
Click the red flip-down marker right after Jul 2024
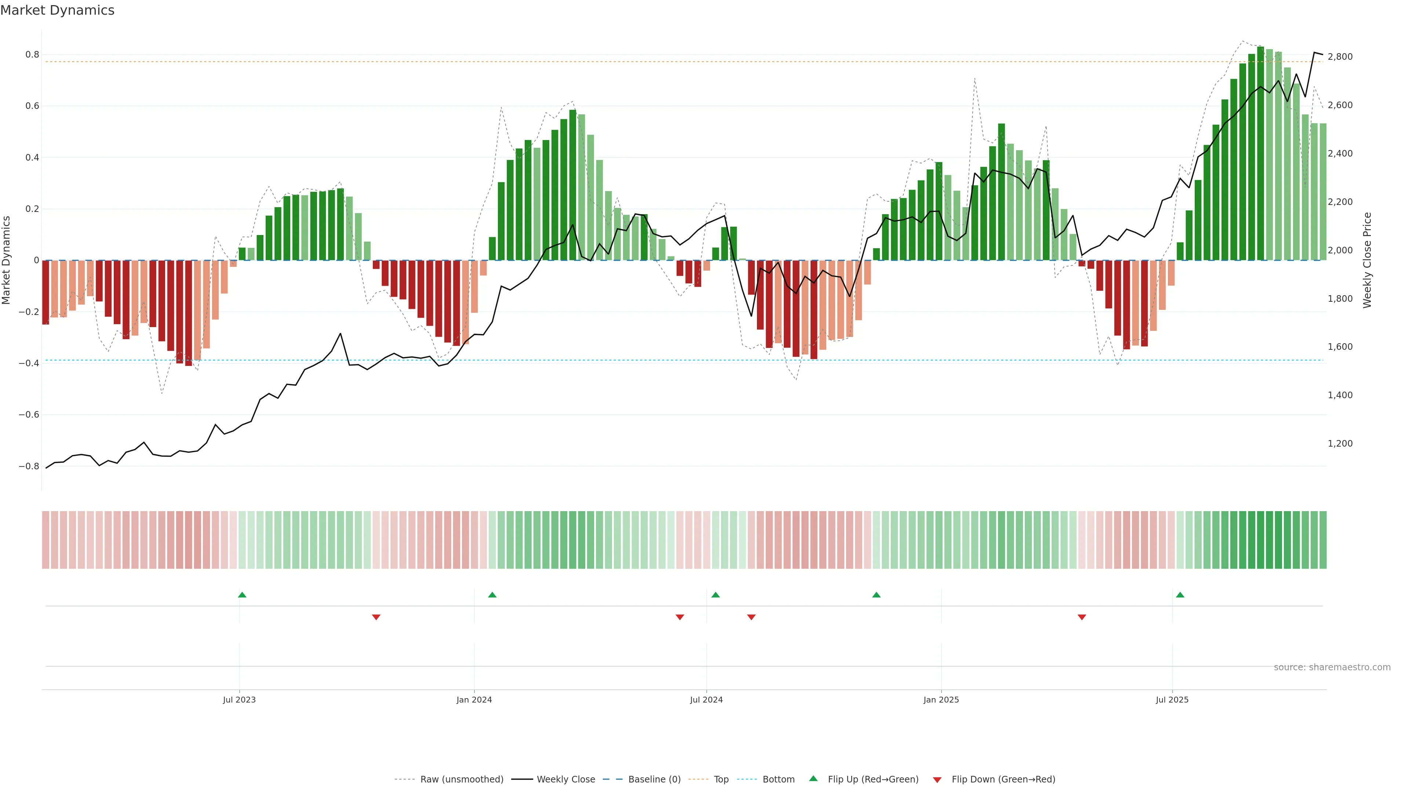751,617
